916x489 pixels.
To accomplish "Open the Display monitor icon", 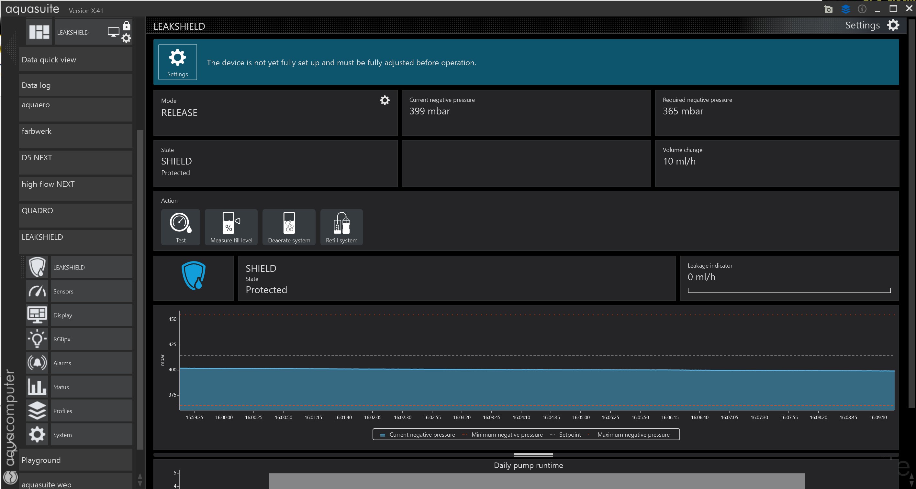I will pos(37,315).
